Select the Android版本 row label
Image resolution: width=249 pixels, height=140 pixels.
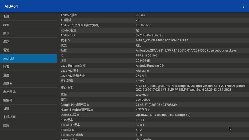tap(69, 15)
